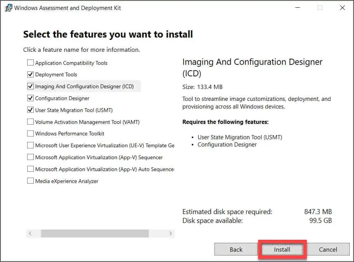Go back with the Back button

coord(236,249)
